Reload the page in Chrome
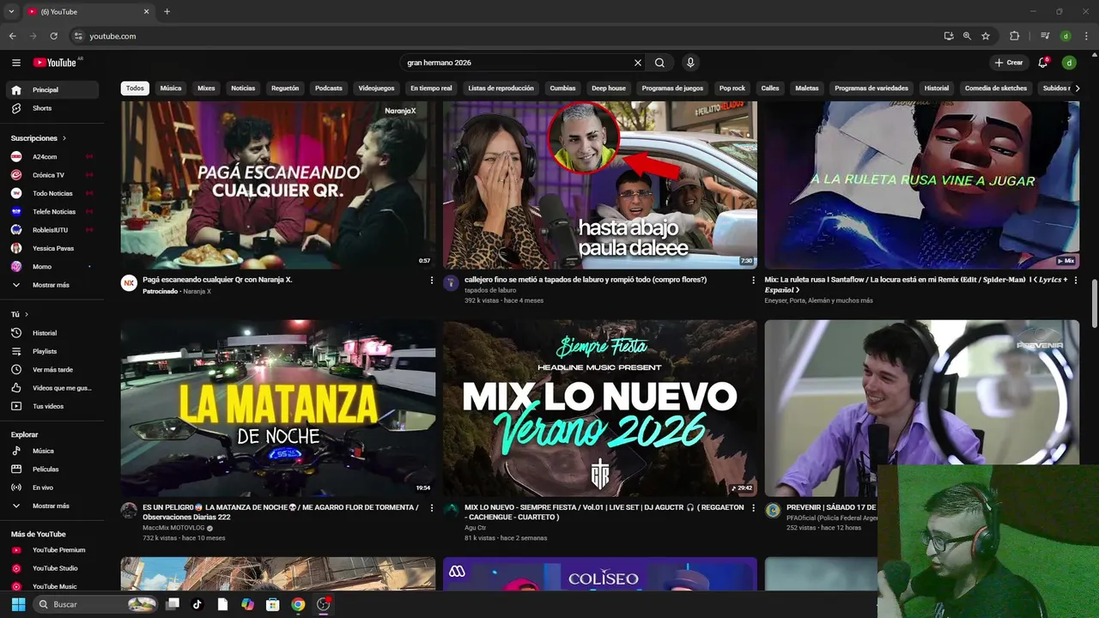 [x=53, y=36]
